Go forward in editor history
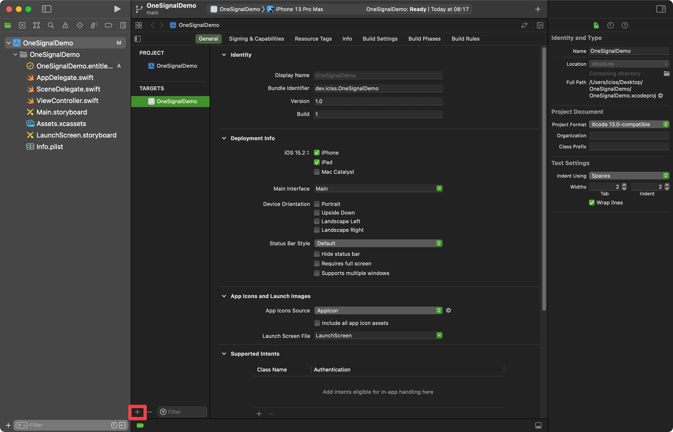This screenshot has width=673, height=432. pos(162,25)
